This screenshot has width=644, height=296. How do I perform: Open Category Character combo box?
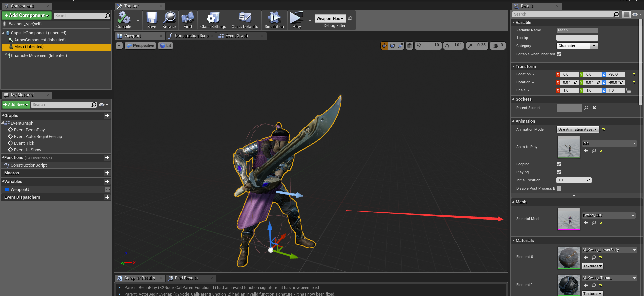(x=577, y=46)
